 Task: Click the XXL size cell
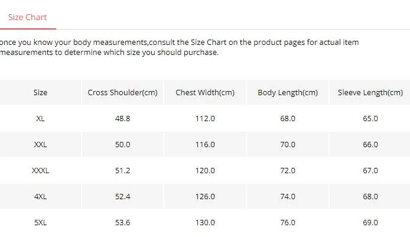pos(40,144)
